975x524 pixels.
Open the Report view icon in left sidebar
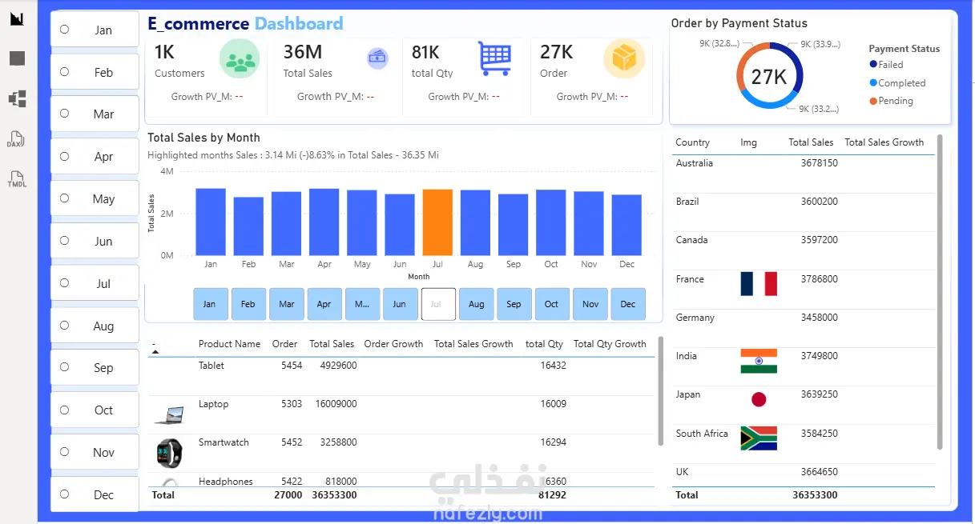pyautogui.click(x=17, y=18)
